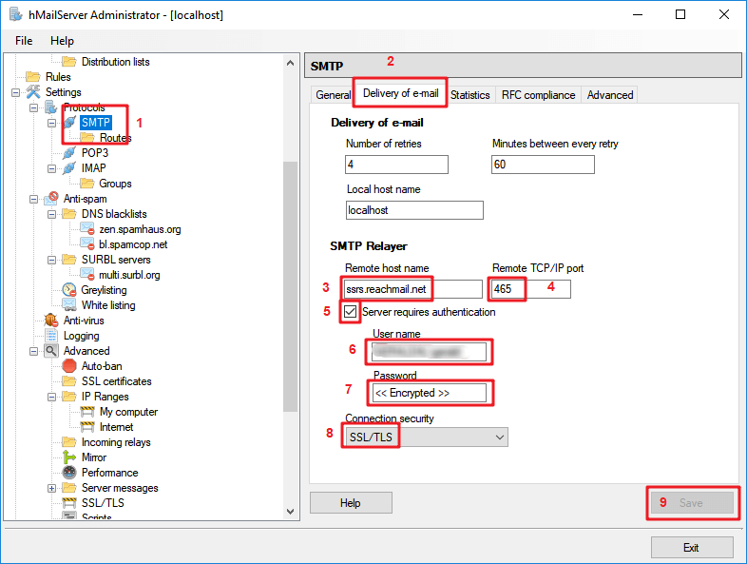Click the Rules folder icon

(33, 77)
